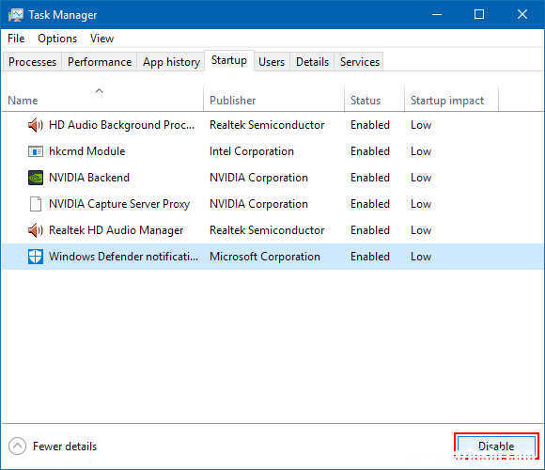Click Low startup impact of Realtek HD Audio Manager
Image resolution: width=545 pixels, height=470 pixels.
click(x=421, y=230)
